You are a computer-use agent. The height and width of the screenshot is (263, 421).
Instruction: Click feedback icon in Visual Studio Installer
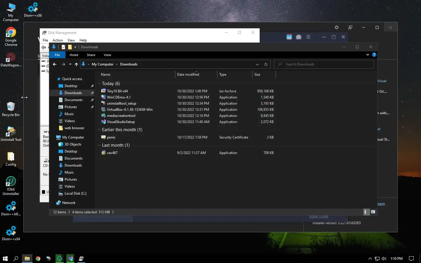350,27
